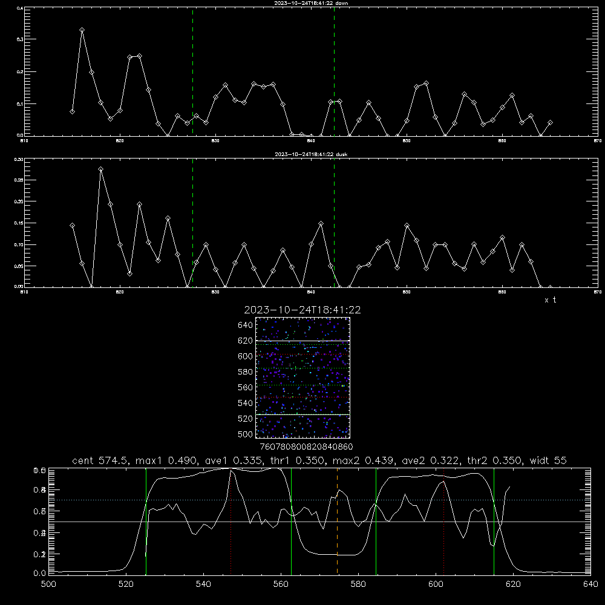
Task: Click the '640' y-axis label beside the image
Action: tap(245, 325)
